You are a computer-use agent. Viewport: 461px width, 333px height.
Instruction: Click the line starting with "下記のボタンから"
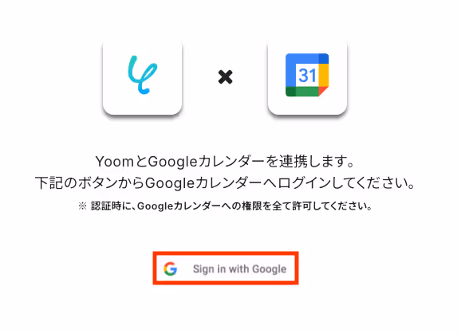tap(225, 183)
